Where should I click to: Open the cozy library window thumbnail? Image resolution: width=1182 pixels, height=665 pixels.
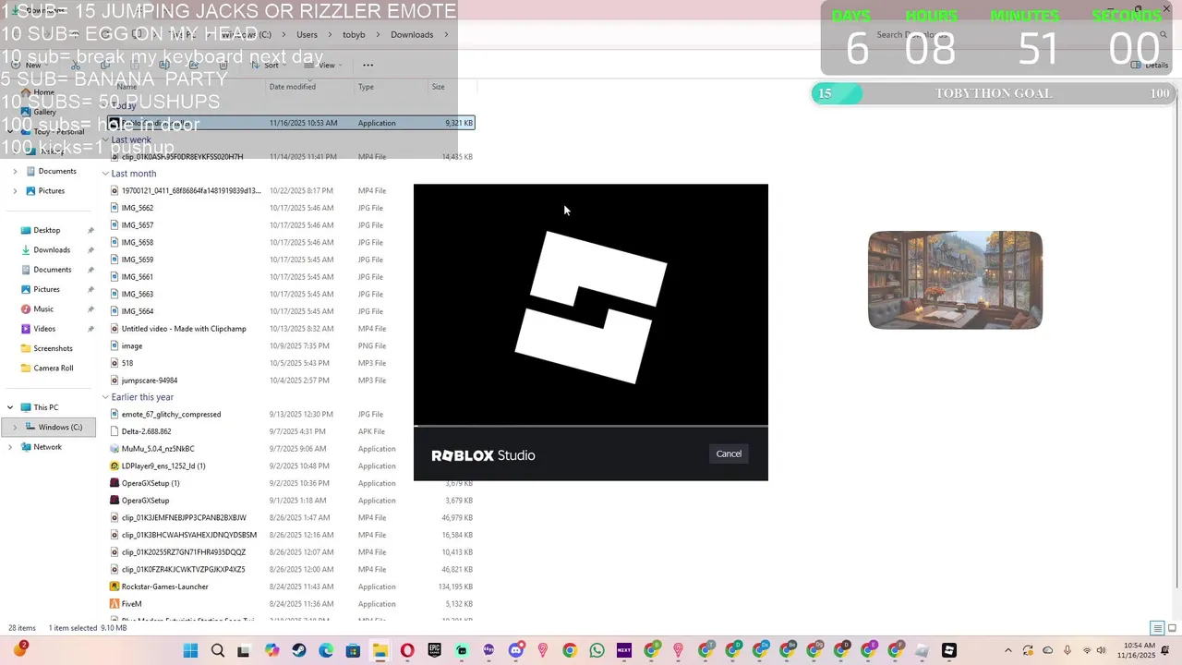click(x=955, y=280)
